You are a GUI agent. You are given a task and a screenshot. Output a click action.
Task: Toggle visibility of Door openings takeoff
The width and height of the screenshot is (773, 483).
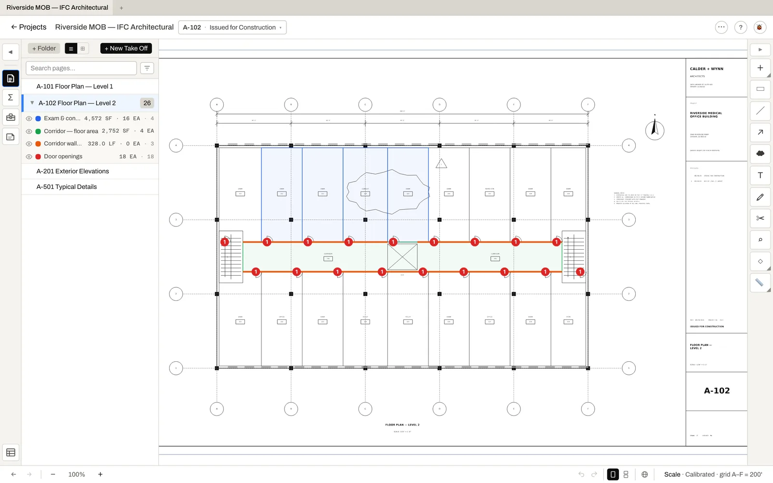pos(29,157)
